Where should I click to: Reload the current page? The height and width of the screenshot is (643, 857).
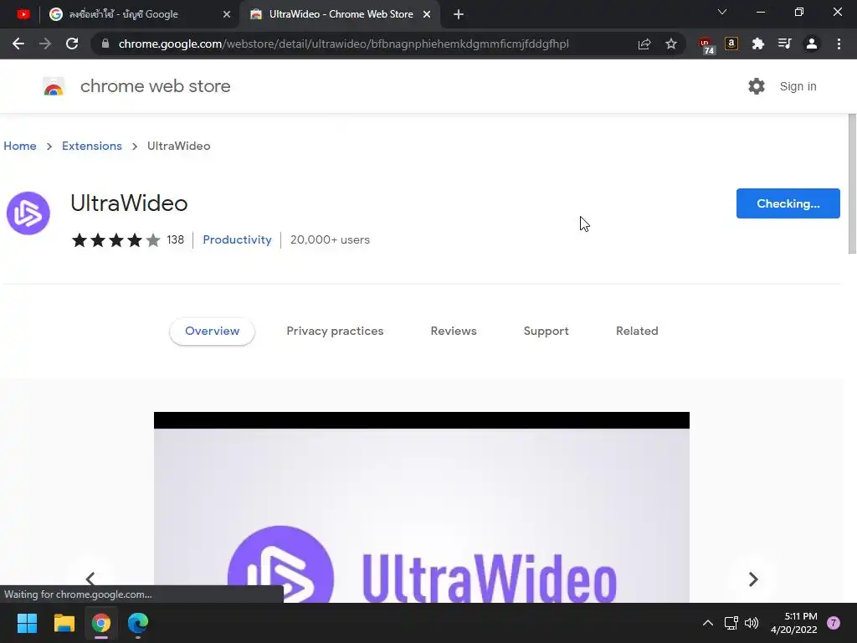point(72,44)
